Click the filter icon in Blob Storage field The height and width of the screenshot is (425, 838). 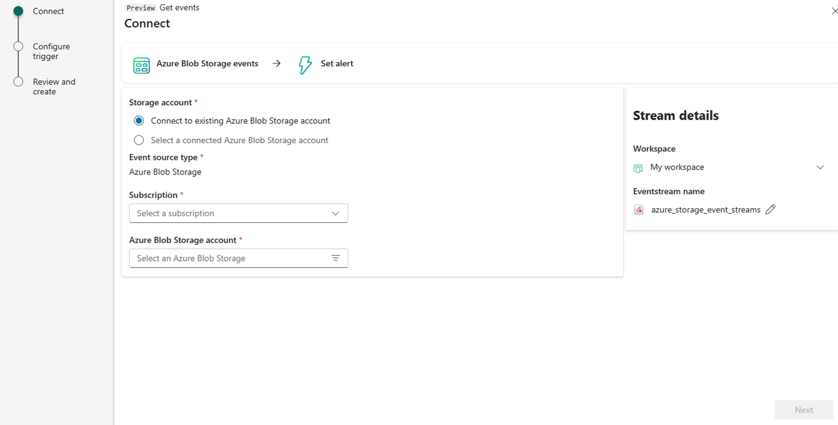(x=335, y=258)
